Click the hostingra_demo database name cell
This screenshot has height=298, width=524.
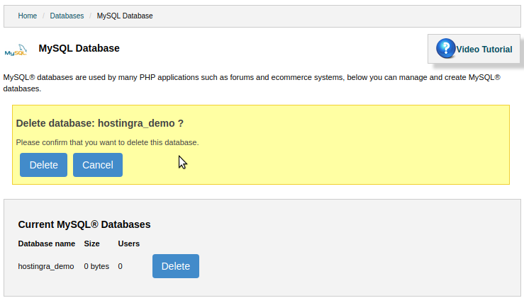pyautogui.click(x=46, y=266)
